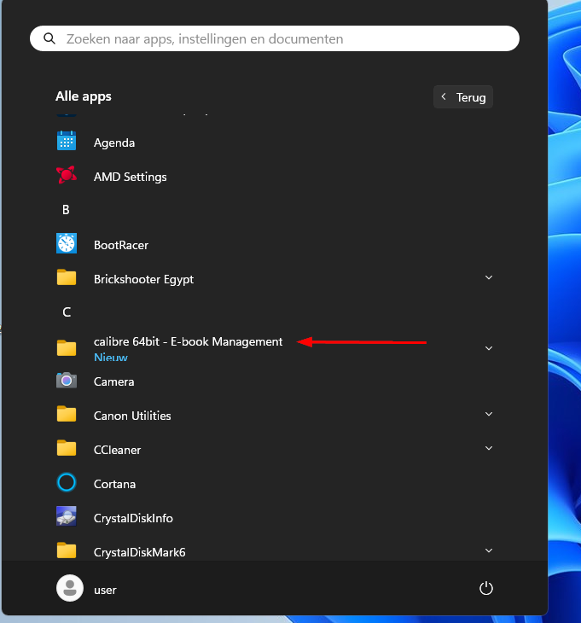This screenshot has width=581, height=623.
Task: Expand the calibre 64bit folder chevron
Action: pyautogui.click(x=489, y=348)
